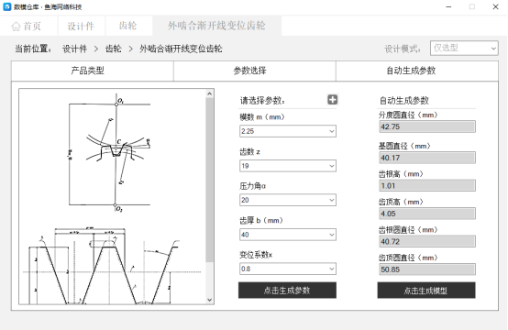Click the home icon on 首页 tab
The height and width of the screenshot is (330, 508).
(16, 27)
